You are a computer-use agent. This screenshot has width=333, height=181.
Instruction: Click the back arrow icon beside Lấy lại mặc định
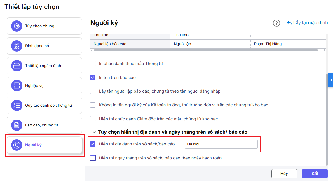pyautogui.click(x=289, y=23)
